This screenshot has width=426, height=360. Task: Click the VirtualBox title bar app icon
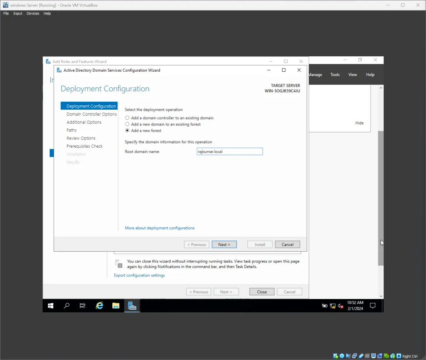click(x=5, y=5)
